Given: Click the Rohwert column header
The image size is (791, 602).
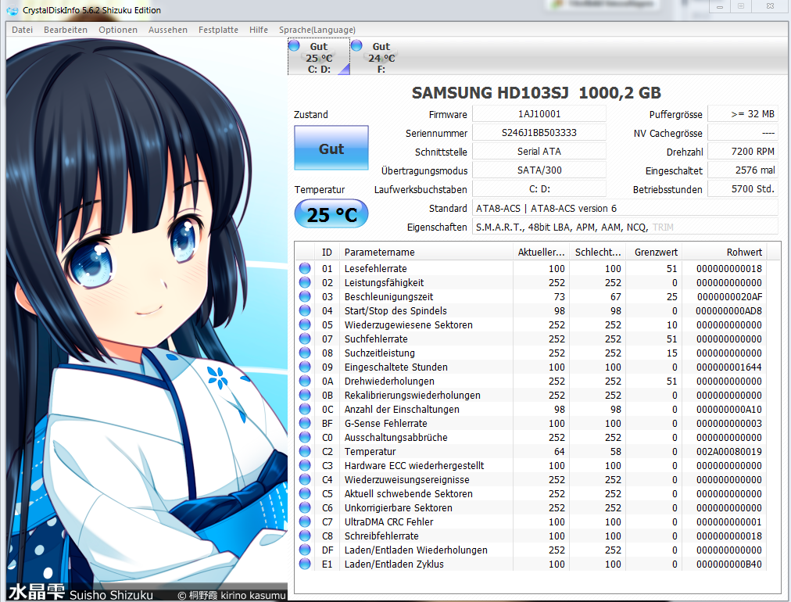Looking at the screenshot, I should pos(725,252).
